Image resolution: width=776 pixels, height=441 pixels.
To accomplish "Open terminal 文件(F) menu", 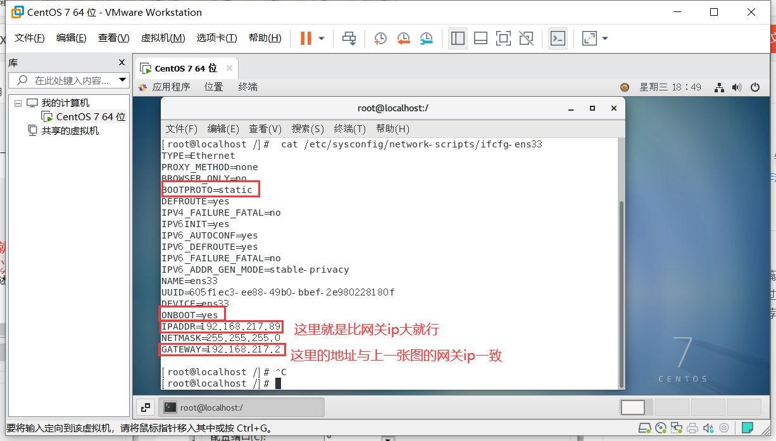I will [182, 128].
